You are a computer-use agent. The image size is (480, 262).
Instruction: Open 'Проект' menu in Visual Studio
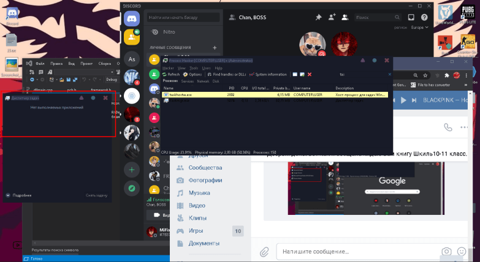click(86, 64)
